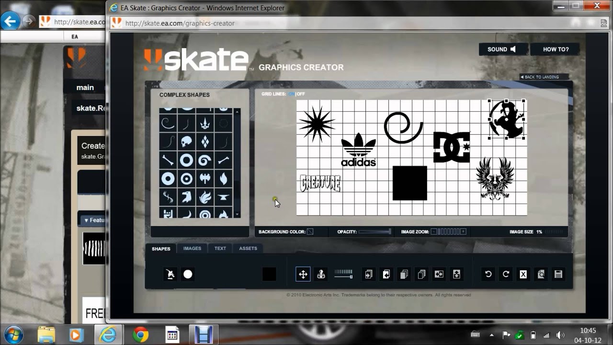Select the stamp tool icon
This screenshot has height=345, width=613.
[x=321, y=274]
